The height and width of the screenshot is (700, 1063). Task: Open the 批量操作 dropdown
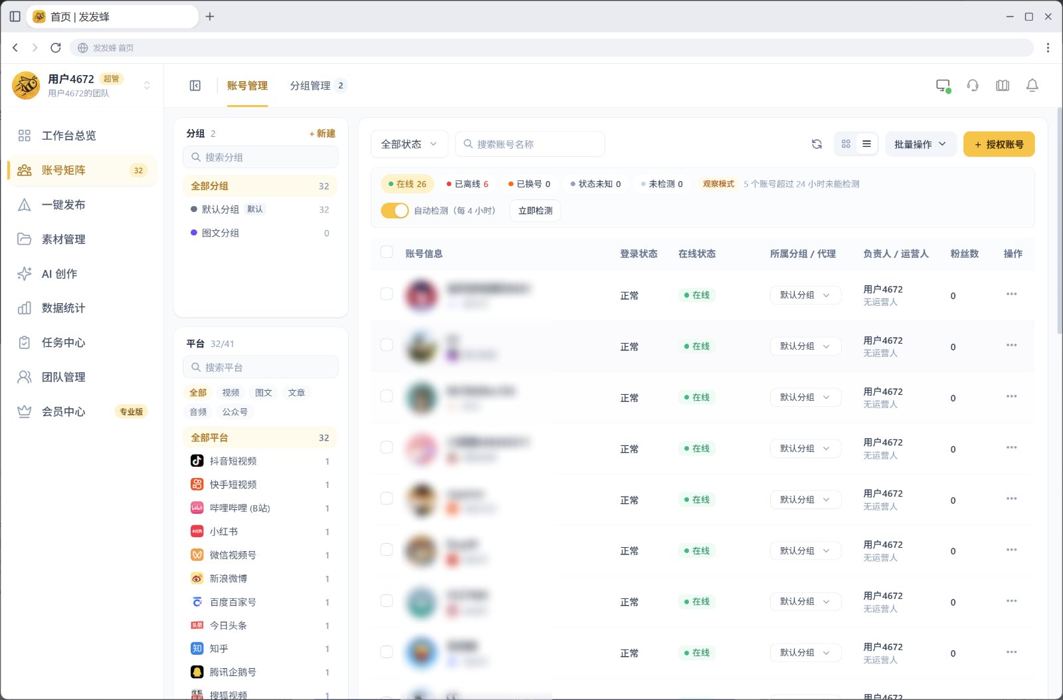[x=920, y=144]
